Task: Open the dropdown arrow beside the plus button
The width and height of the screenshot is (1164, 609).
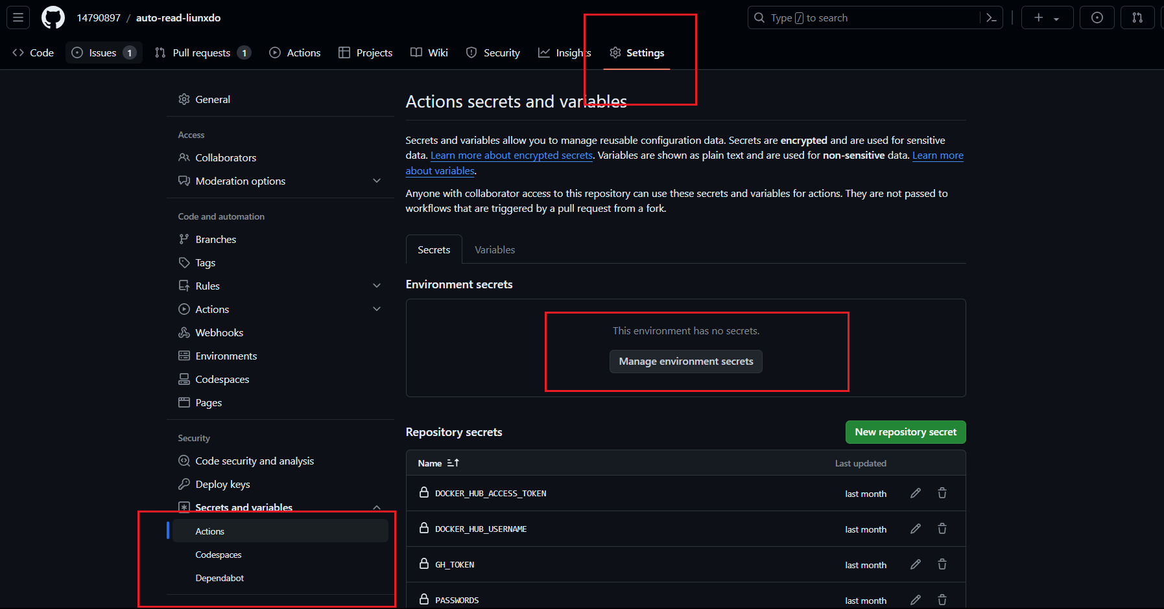Action: click(x=1056, y=18)
